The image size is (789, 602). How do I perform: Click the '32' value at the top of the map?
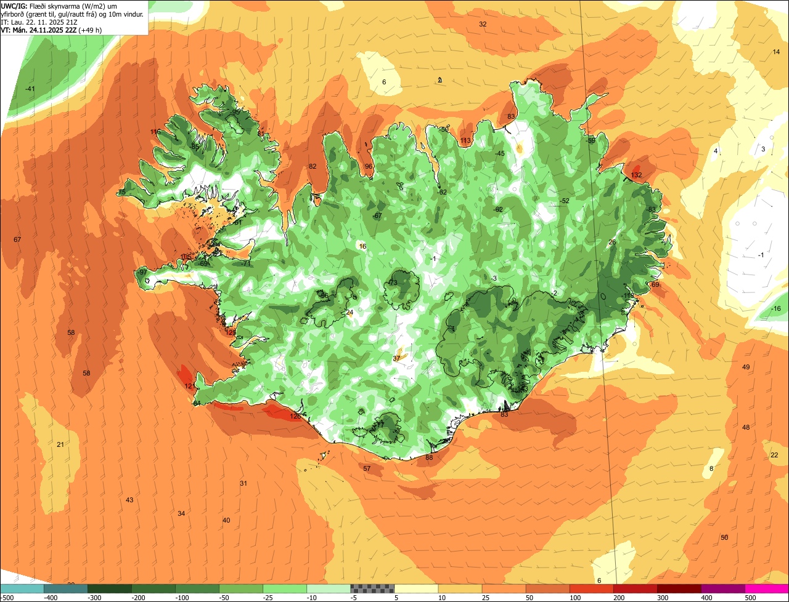point(483,24)
